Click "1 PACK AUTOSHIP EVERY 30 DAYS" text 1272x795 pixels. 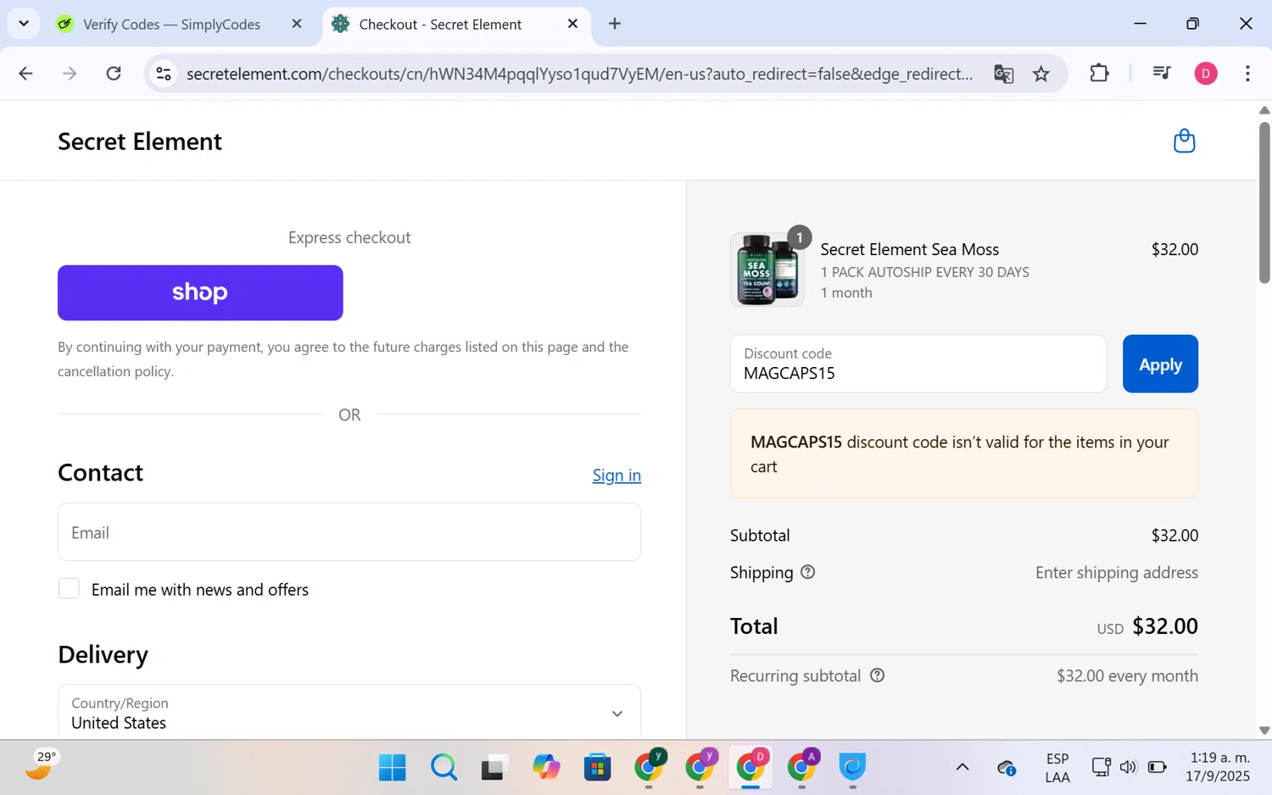pos(925,272)
